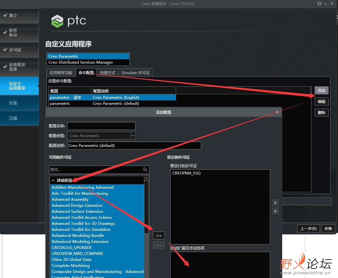Click the scroll up arrow of license list

146,178
